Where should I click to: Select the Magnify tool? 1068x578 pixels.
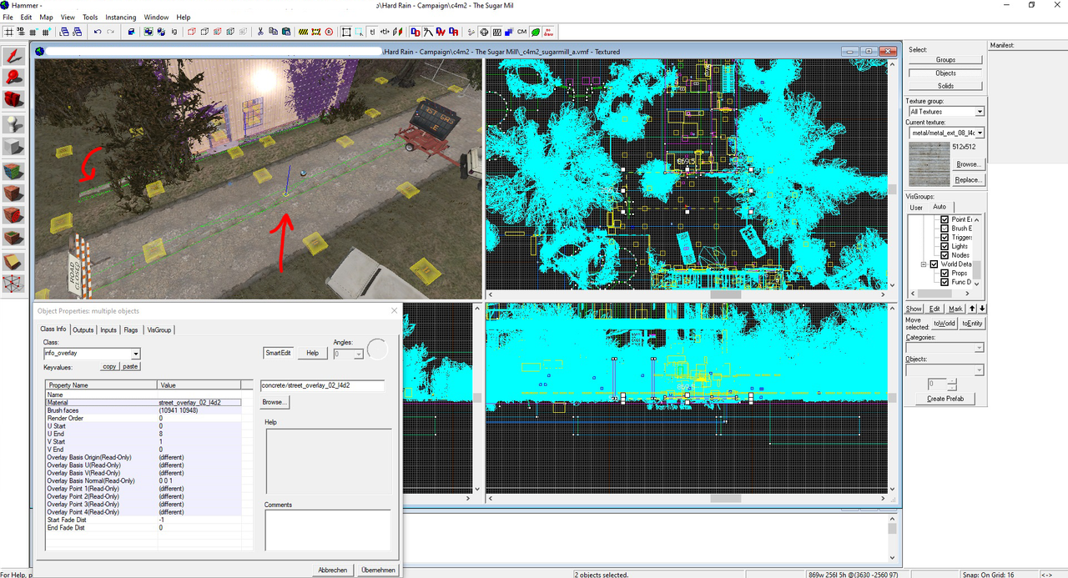13,78
